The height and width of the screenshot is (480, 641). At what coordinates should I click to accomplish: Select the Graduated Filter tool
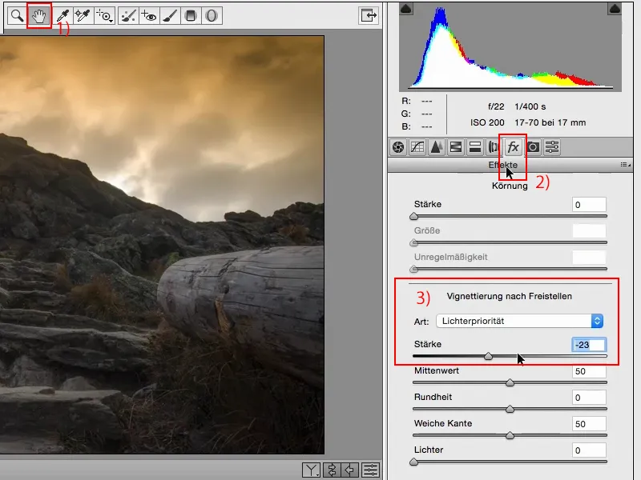coord(191,16)
